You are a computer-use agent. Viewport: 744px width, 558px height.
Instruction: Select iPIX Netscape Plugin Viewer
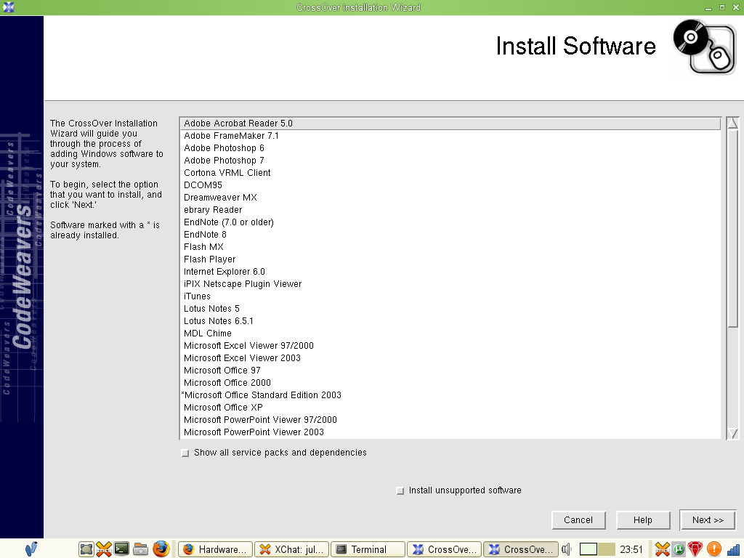tap(450, 284)
